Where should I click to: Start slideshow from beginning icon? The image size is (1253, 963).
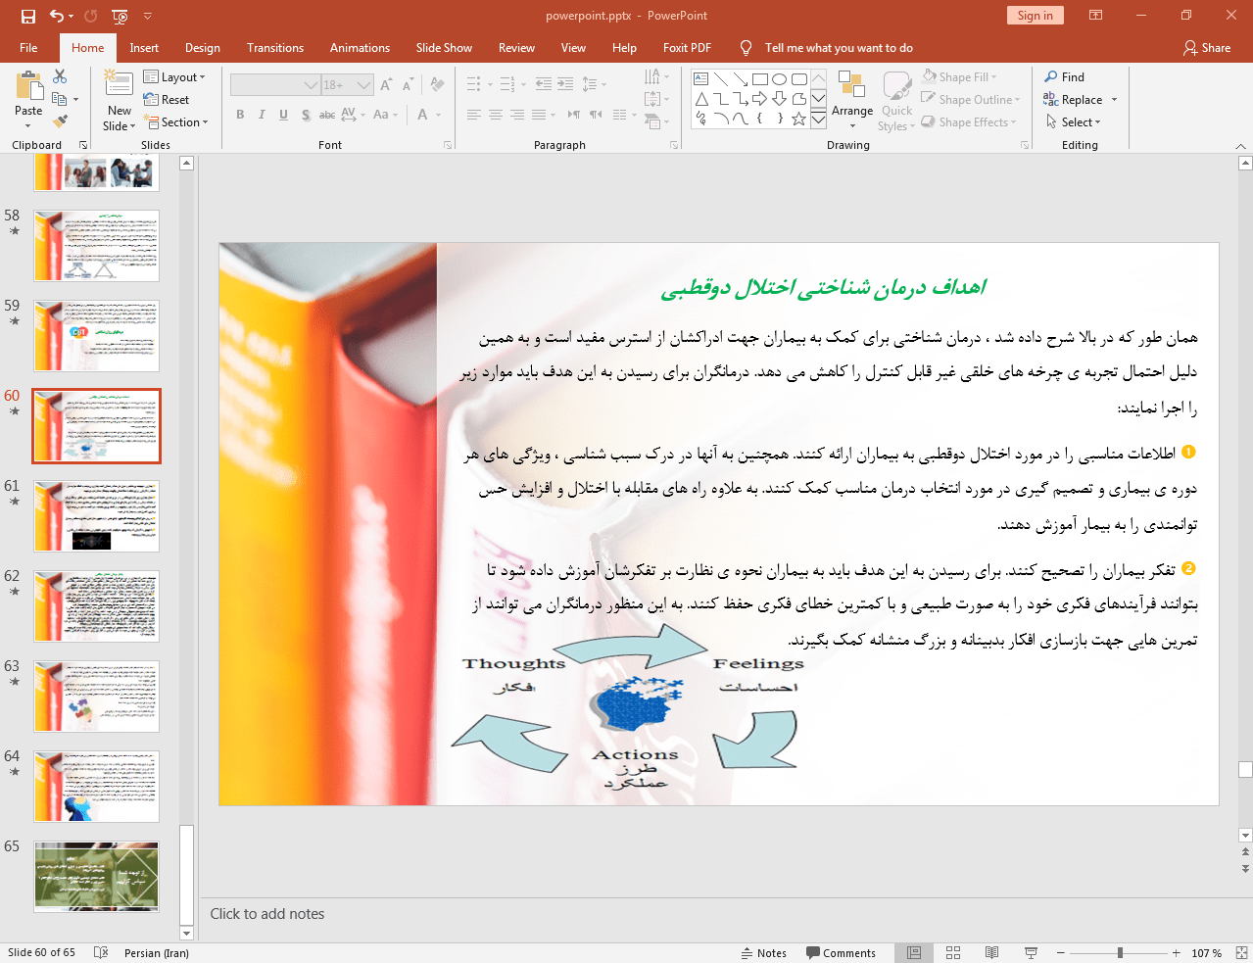point(120,16)
